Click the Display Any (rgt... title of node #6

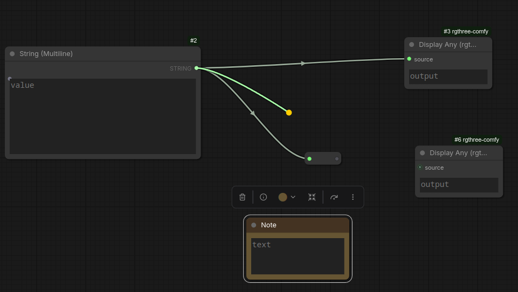[458, 153]
